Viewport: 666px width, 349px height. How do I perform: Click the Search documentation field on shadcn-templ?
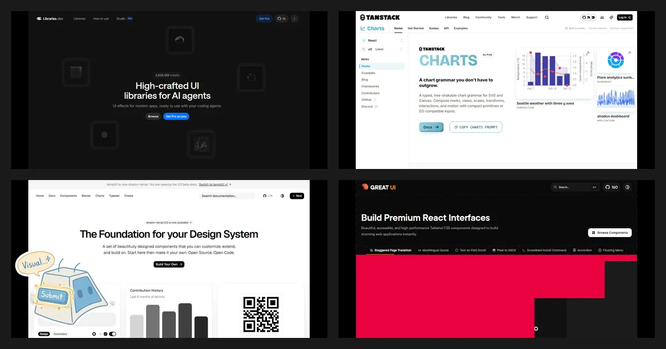(228, 196)
